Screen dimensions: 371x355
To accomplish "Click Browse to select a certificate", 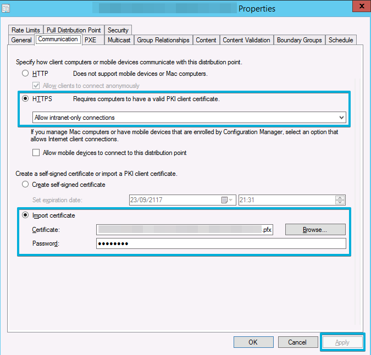I will tap(315, 230).
